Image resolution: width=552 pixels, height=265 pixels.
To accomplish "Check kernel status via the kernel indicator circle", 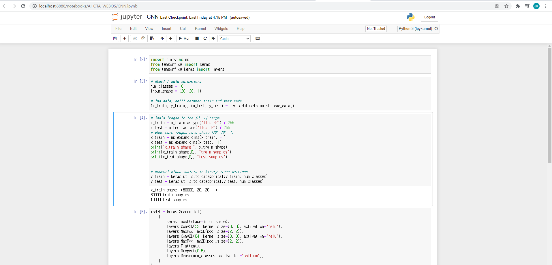I will tap(436, 28).
